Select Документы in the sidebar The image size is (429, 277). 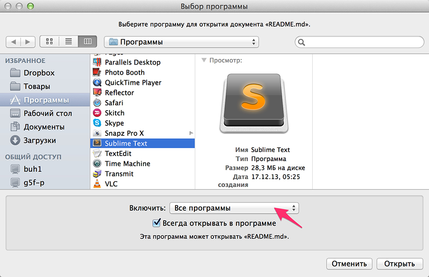45,127
